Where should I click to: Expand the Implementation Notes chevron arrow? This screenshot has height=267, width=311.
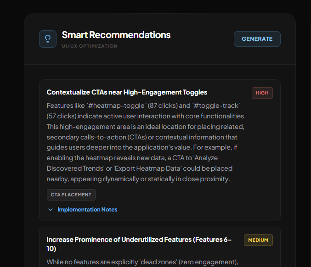[51, 210]
